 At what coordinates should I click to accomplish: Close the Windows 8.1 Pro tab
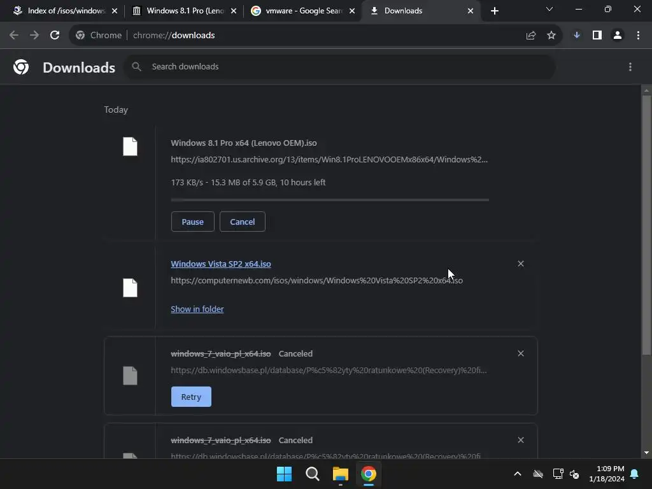[234, 11]
